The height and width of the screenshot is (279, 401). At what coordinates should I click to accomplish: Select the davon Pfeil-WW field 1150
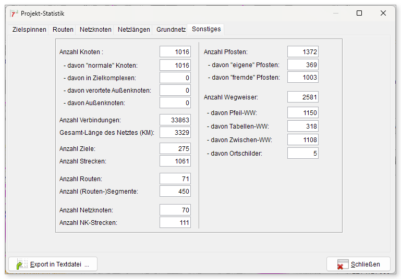coord(303,112)
